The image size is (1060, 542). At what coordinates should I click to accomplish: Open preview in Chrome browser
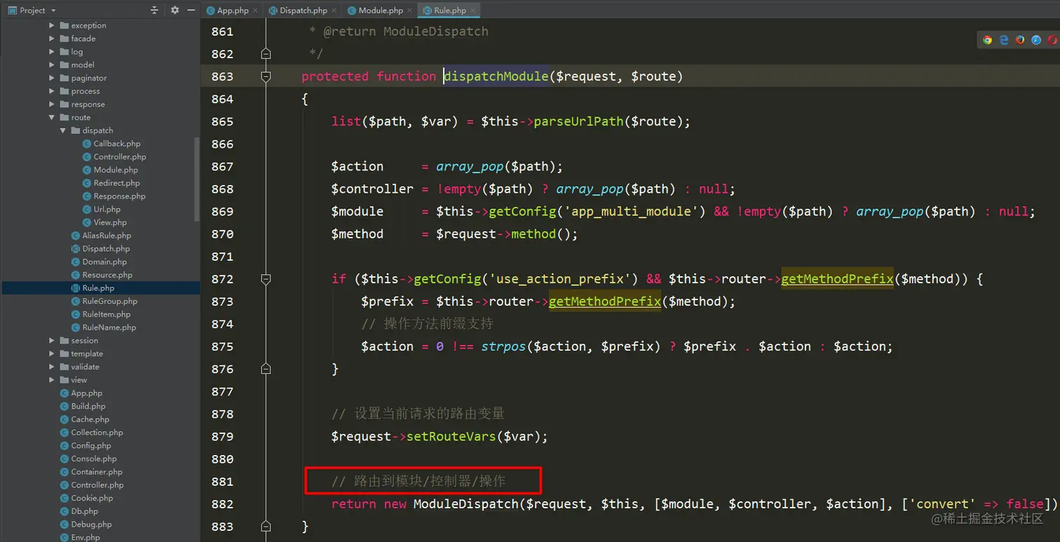[988, 40]
